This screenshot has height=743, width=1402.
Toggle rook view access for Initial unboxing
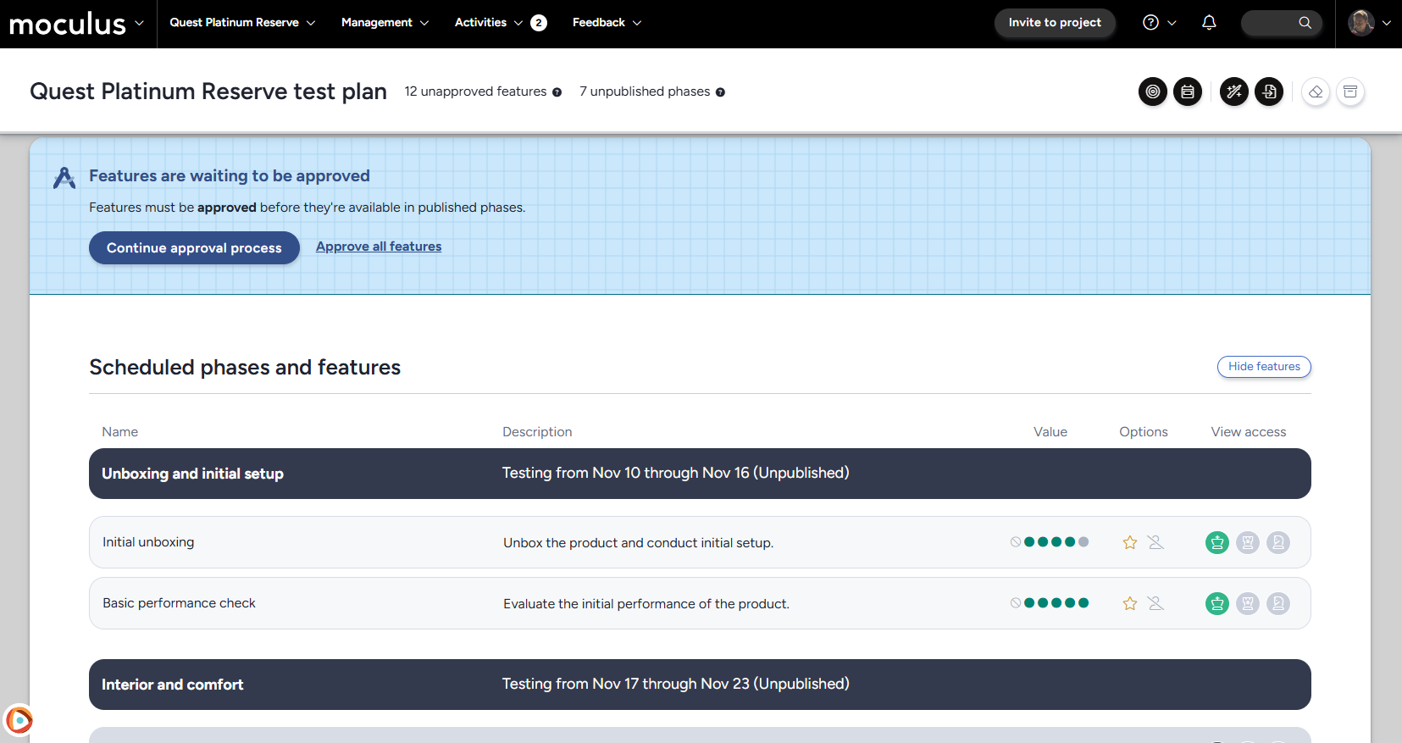coord(1247,542)
